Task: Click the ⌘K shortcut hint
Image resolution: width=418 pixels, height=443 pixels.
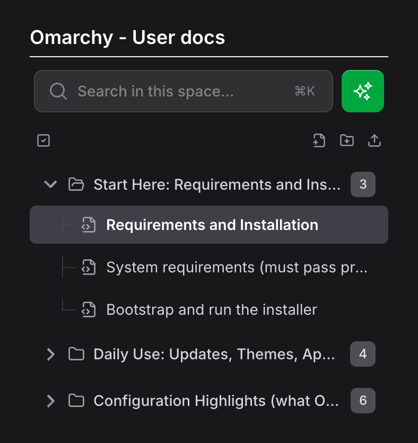Action: (x=304, y=91)
